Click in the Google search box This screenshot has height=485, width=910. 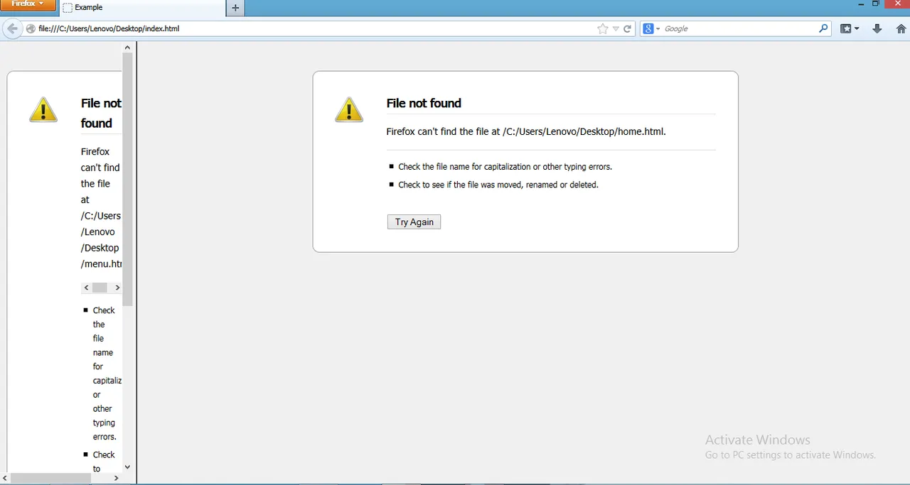click(x=739, y=28)
